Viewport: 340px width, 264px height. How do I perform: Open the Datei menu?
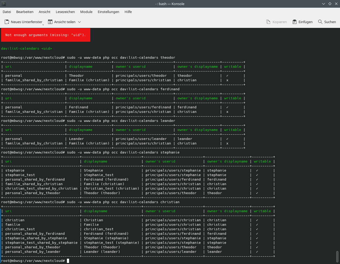click(7, 12)
